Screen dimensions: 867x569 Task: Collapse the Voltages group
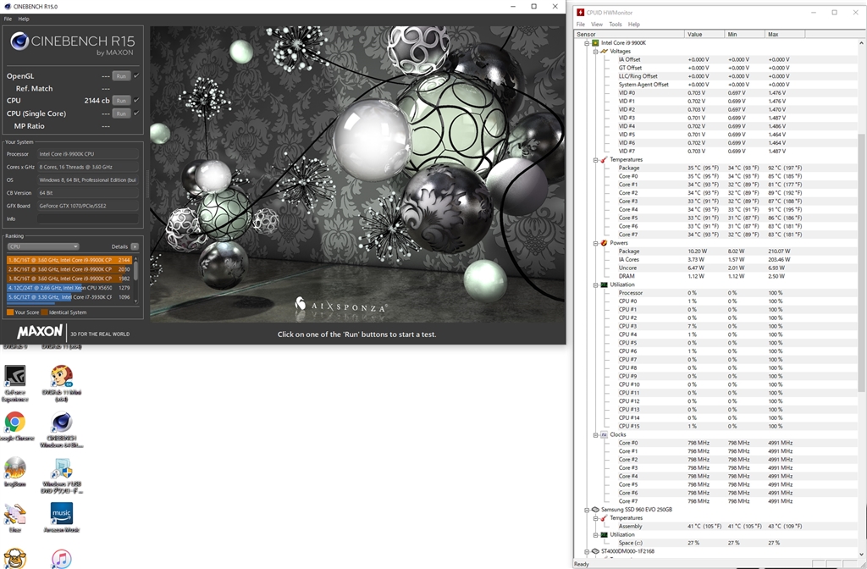[x=595, y=51]
